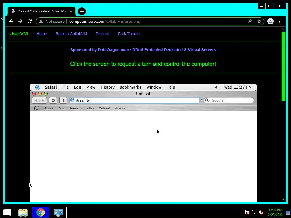Viewport: 291px width, 218px height.
Task: Click the Chrome back arrow
Action: [x=11, y=21]
